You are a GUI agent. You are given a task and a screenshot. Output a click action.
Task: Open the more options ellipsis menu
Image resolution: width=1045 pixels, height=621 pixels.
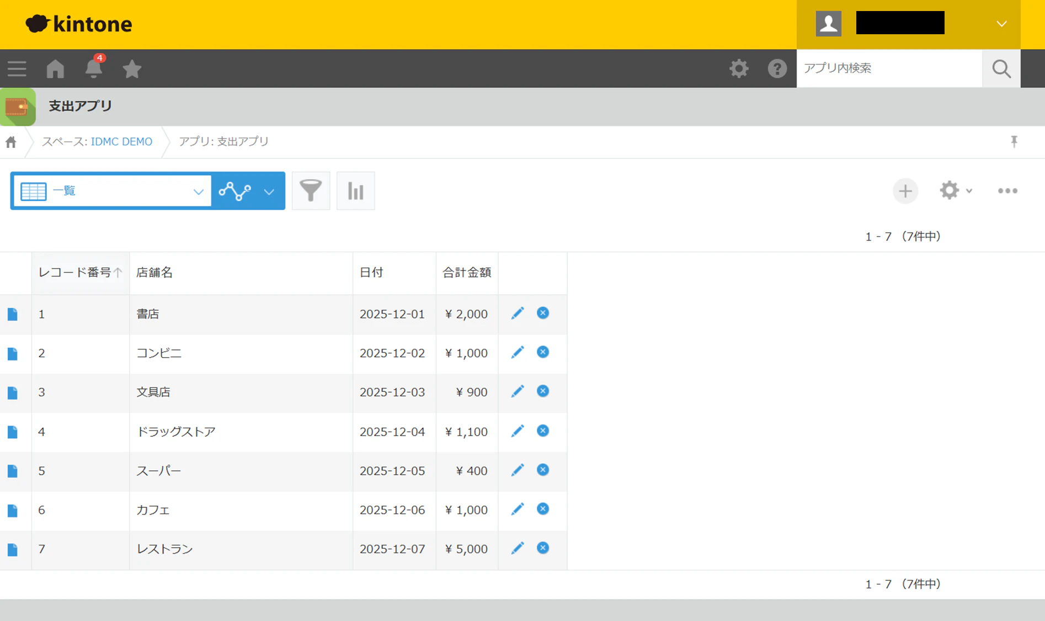pos(1007,191)
